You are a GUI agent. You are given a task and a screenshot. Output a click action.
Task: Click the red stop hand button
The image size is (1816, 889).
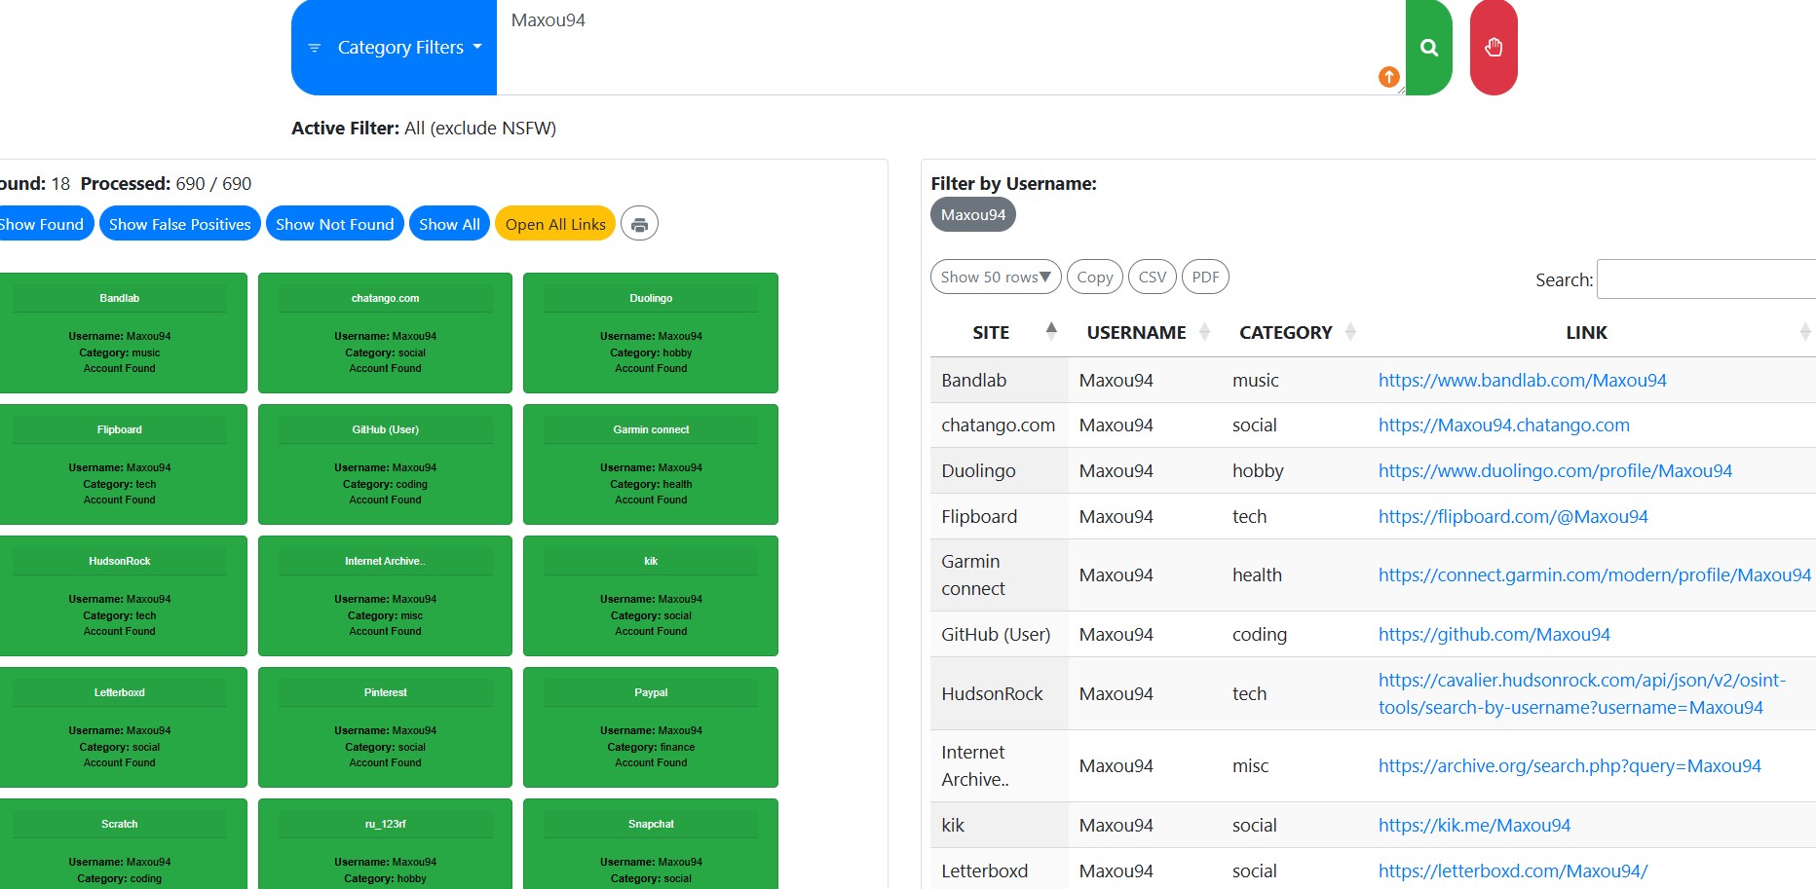tap(1493, 48)
